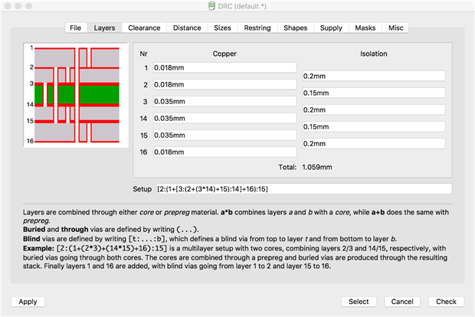Screen dimensions: 475x317
Task: Click into the Setup layer stack field
Action: click(x=304, y=189)
